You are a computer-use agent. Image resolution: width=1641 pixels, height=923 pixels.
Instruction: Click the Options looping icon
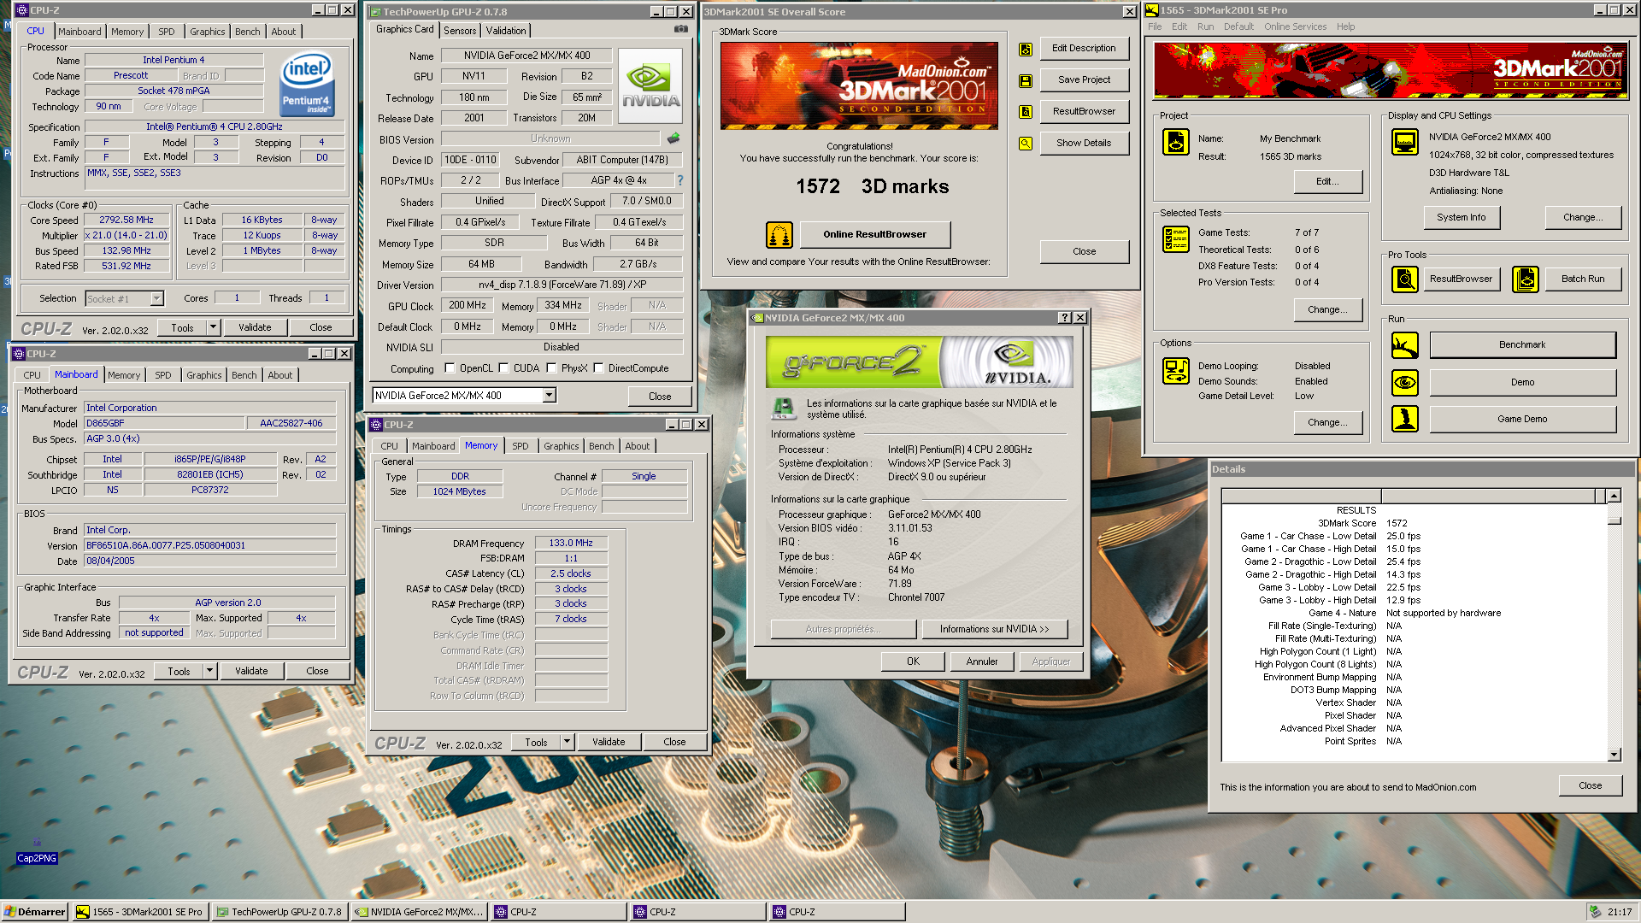coord(1176,371)
